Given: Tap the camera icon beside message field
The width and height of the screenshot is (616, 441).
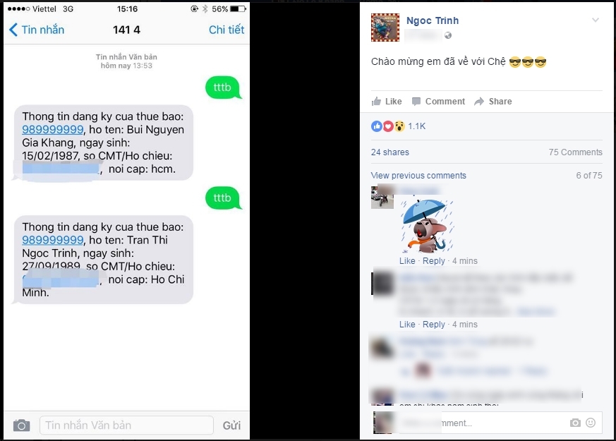Looking at the screenshot, I should 21,425.
